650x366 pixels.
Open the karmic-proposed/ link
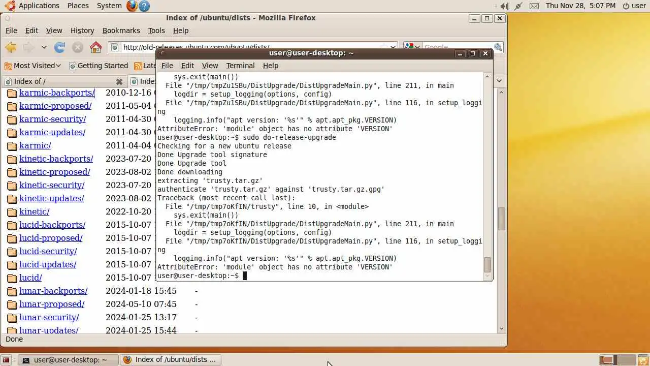click(55, 106)
